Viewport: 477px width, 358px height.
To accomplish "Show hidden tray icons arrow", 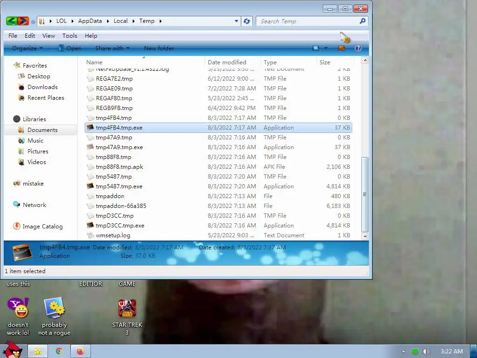I will pyautogui.click(x=403, y=351).
